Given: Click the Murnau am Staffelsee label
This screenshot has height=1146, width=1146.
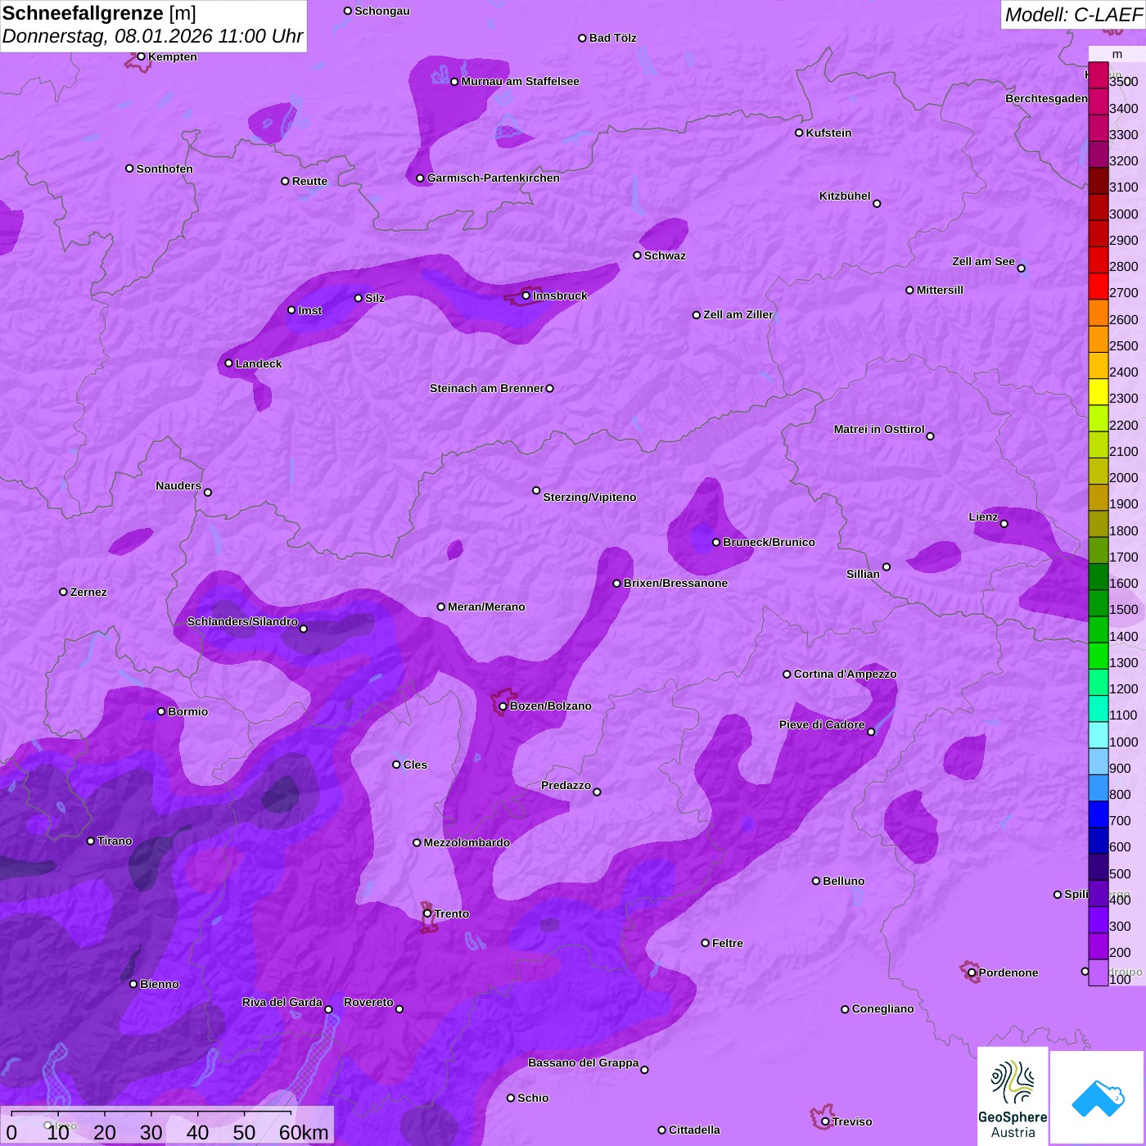Looking at the screenshot, I should tap(520, 81).
